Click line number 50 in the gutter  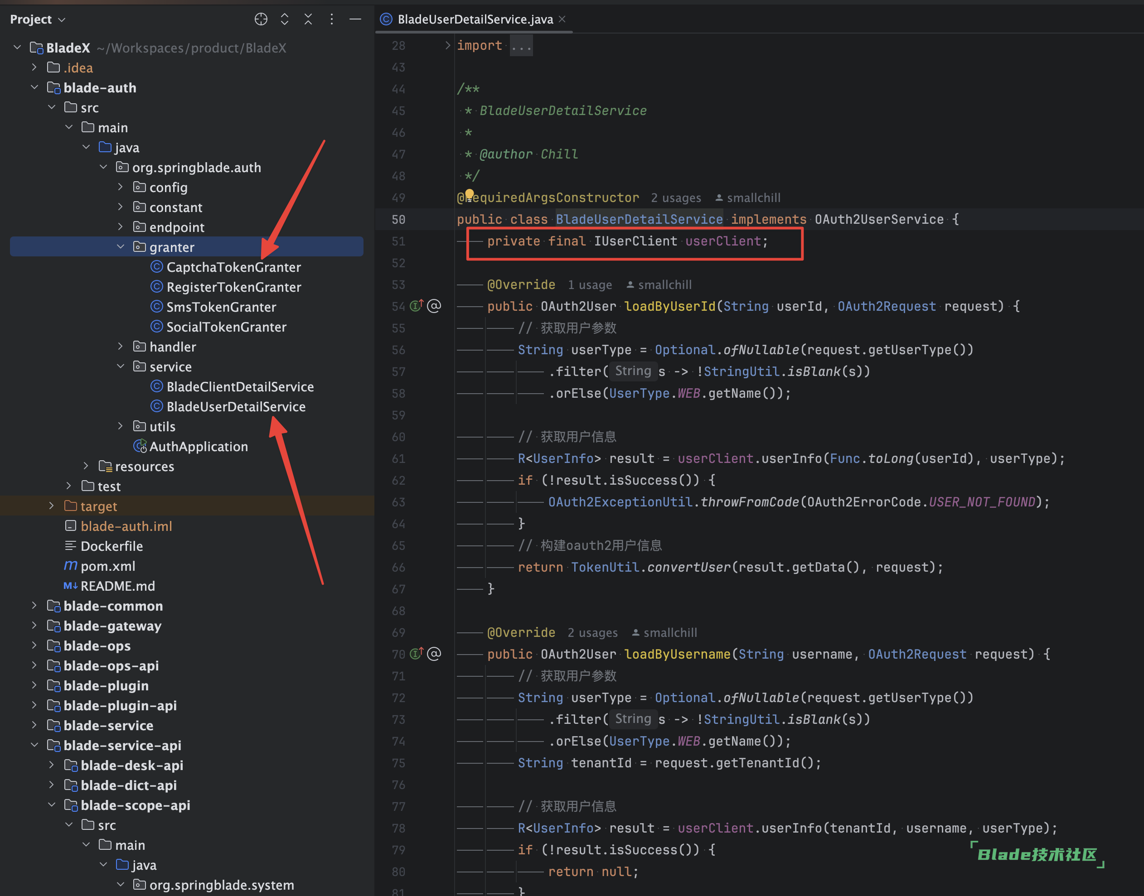pos(398,220)
